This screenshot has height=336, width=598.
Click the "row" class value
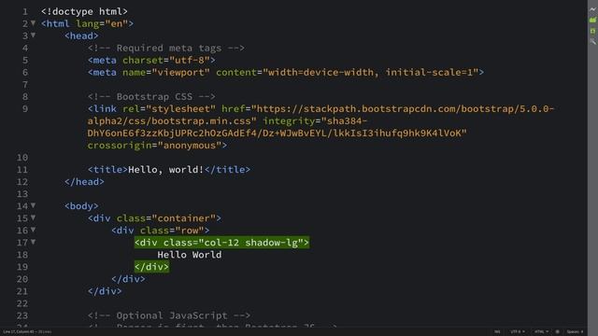coord(189,231)
